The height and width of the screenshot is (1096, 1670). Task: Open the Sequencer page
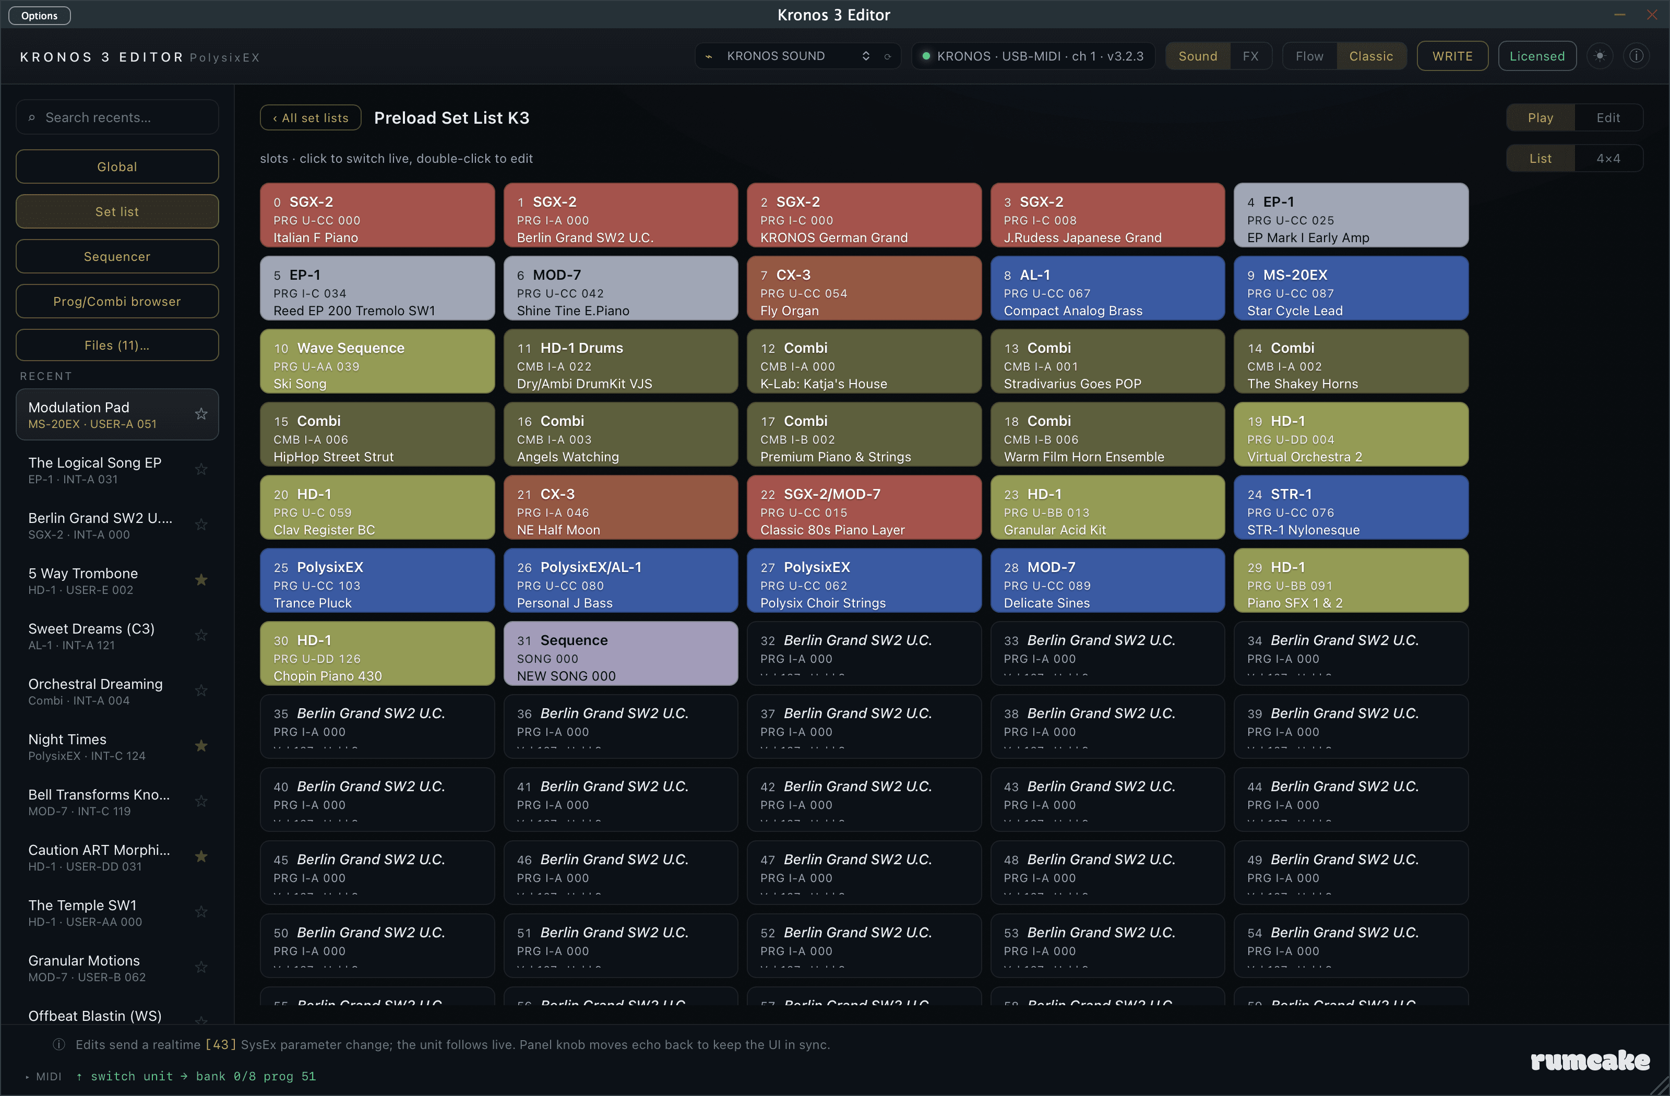tap(117, 257)
